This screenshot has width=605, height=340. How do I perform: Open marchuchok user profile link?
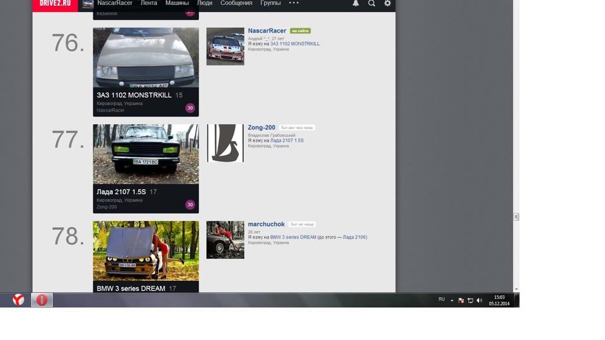[266, 224]
